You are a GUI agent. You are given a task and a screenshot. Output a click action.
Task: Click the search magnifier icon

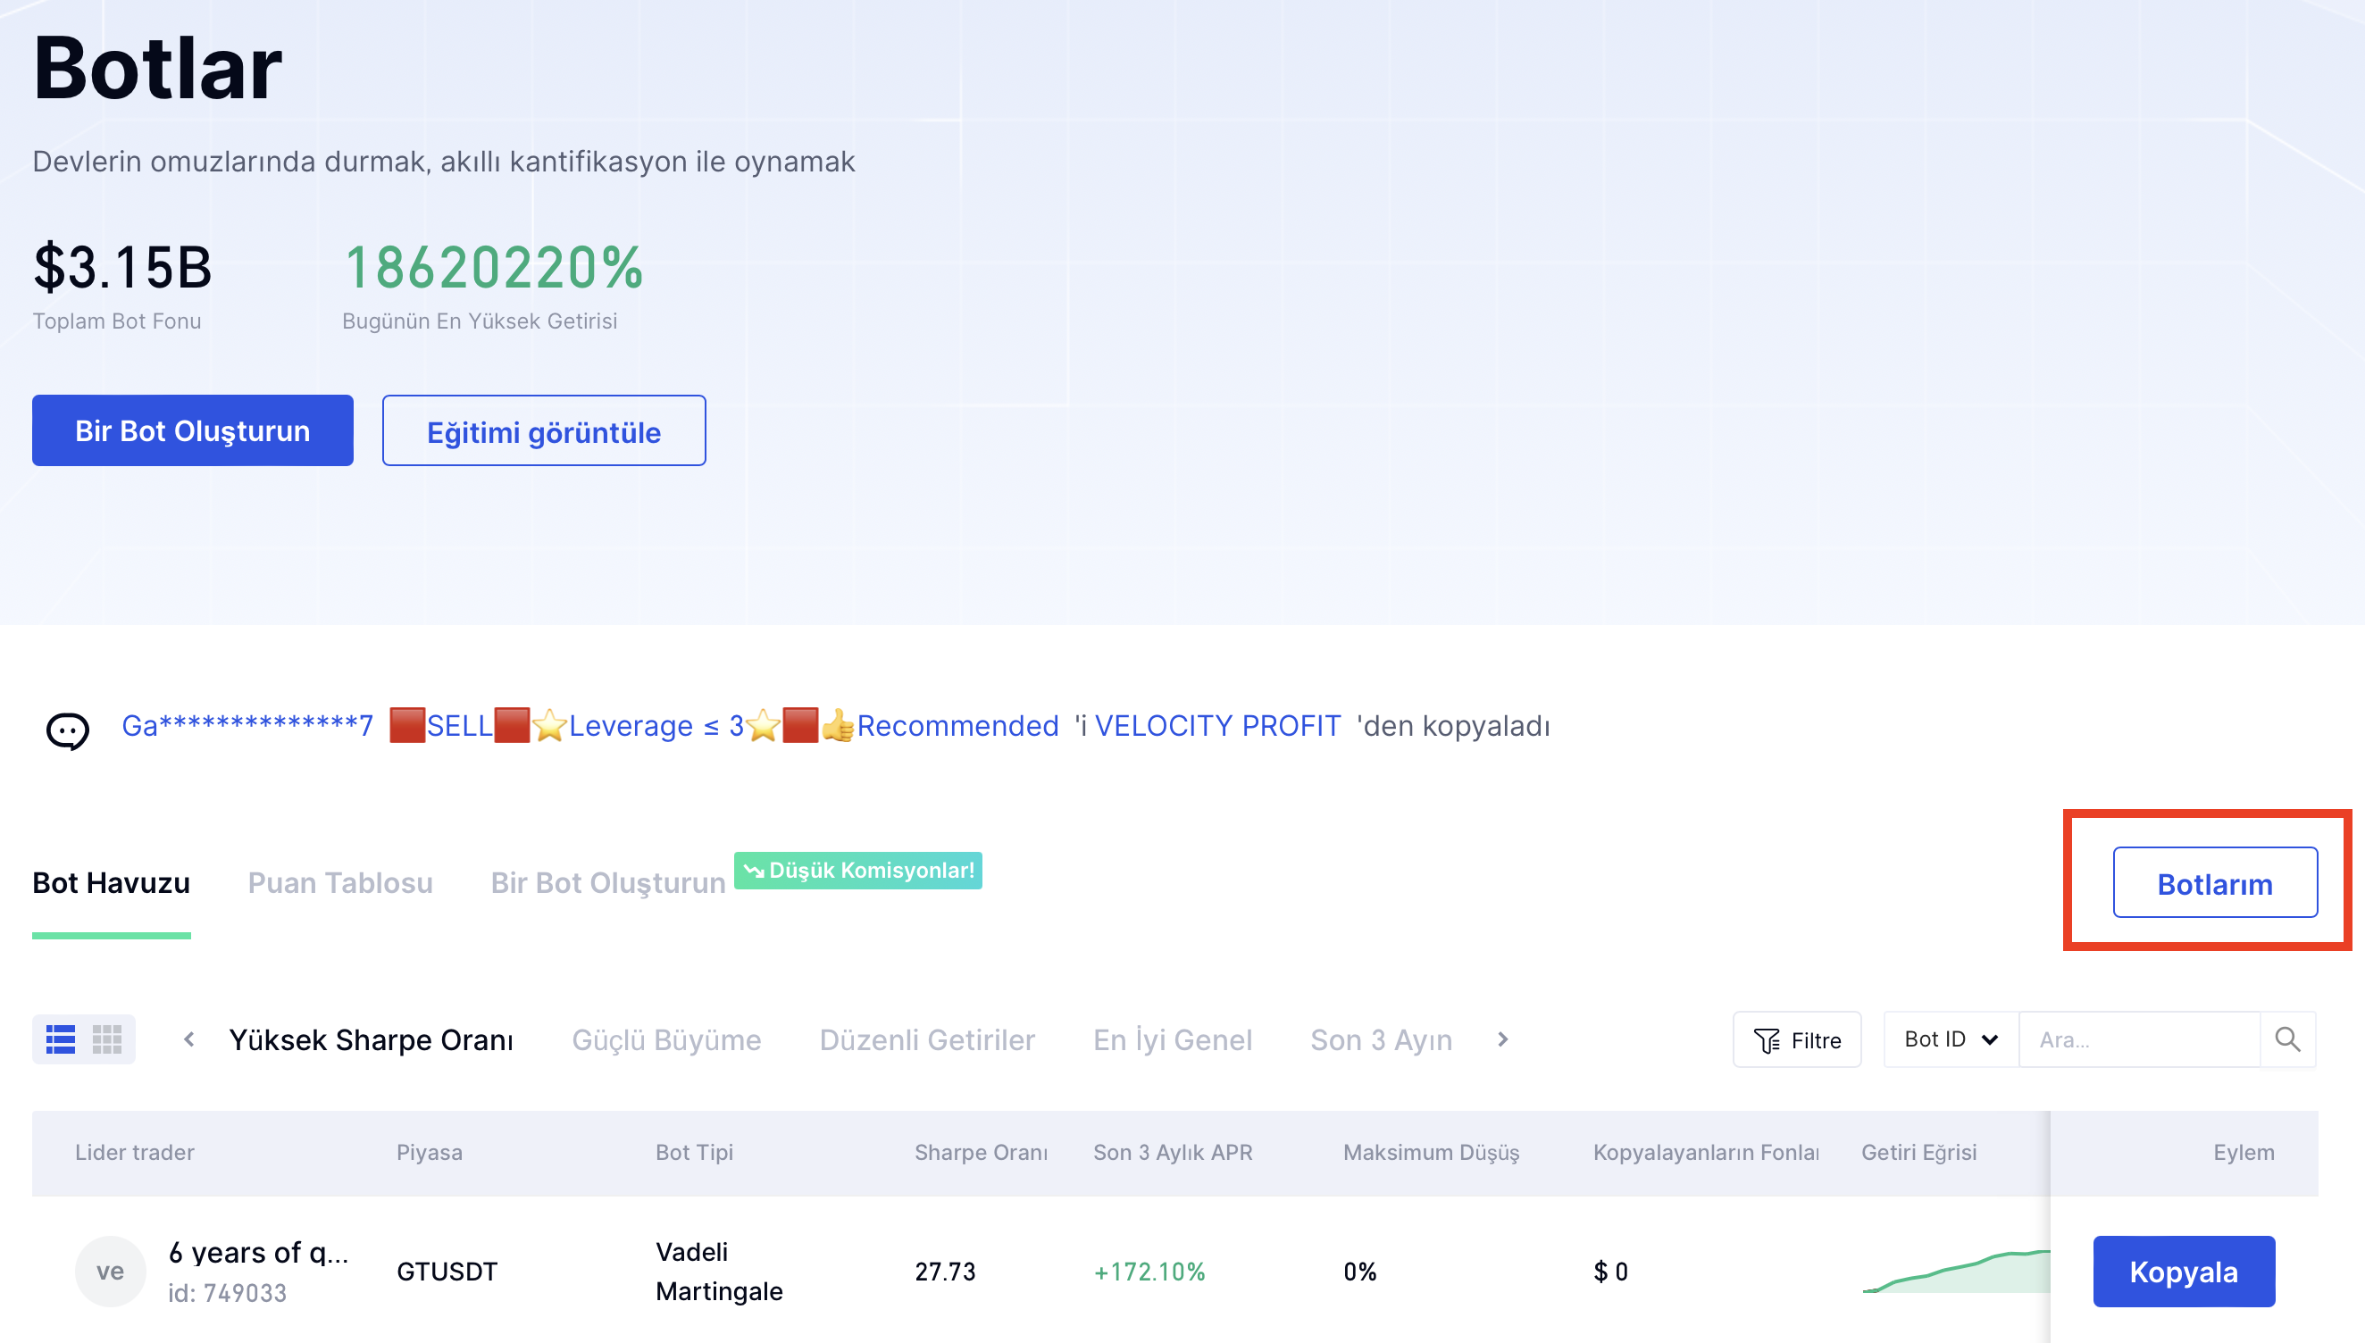tap(2287, 1039)
